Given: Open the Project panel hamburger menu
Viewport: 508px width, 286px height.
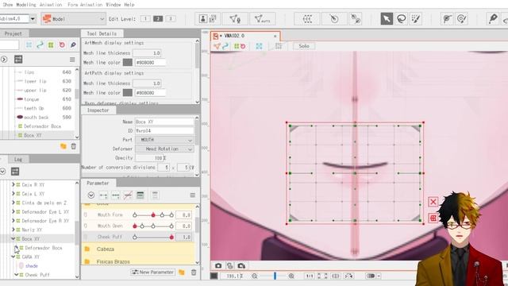Looking at the screenshot, I should (x=72, y=60).
